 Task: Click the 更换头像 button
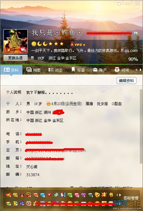pyautogui.click(x=16, y=58)
